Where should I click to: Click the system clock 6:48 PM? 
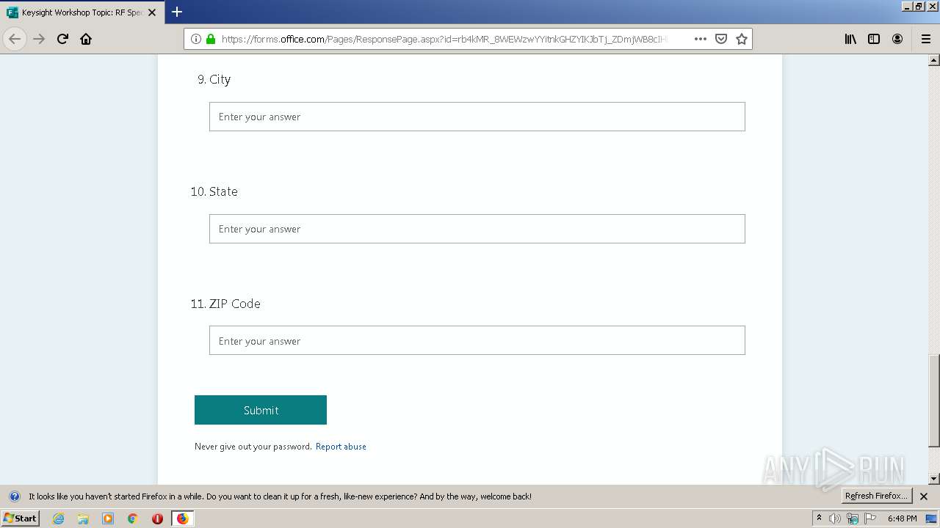pyautogui.click(x=902, y=518)
